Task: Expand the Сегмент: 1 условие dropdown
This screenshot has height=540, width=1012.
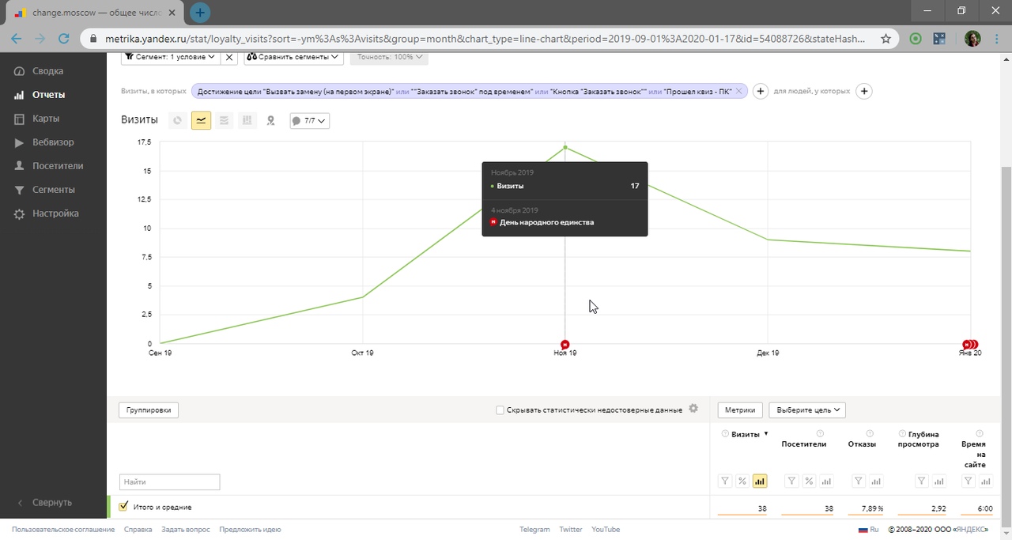Action: [170, 57]
